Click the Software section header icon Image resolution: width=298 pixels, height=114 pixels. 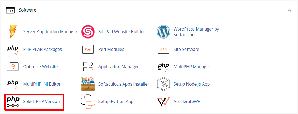10,10
